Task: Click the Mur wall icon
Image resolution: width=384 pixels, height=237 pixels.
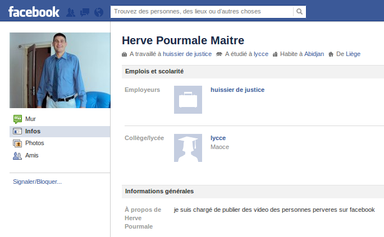Action: tap(17, 119)
